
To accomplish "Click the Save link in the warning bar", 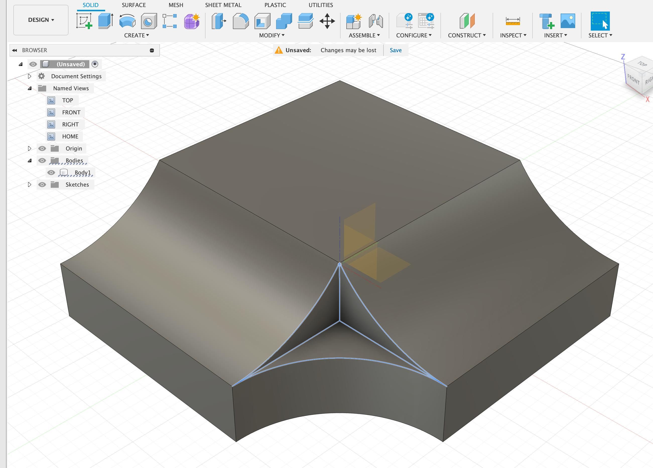I will pyautogui.click(x=395, y=50).
